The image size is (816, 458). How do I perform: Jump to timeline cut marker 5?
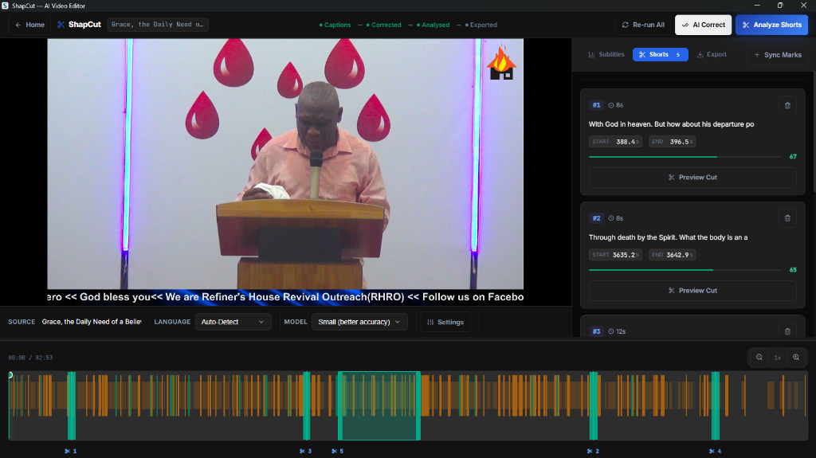coord(338,452)
